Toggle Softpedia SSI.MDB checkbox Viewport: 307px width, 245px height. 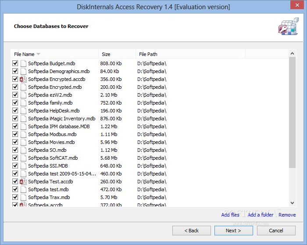tap(15, 166)
